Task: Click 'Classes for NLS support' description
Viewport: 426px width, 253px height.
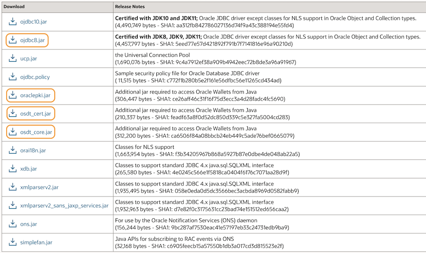Action: [x=144, y=147]
